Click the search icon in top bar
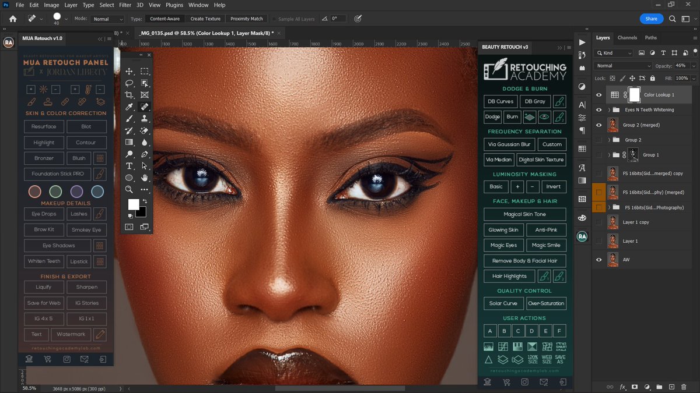The height and width of the screenshot is (393, 700). click(x=673, y=19)
